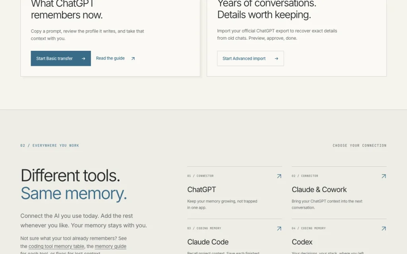Open the Claude Code card arrow icon

(279, 229)
